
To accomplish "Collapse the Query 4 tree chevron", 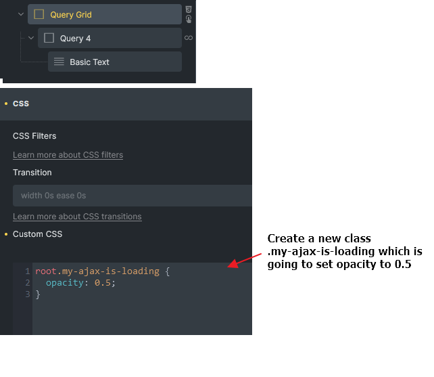I will point(31,38).
